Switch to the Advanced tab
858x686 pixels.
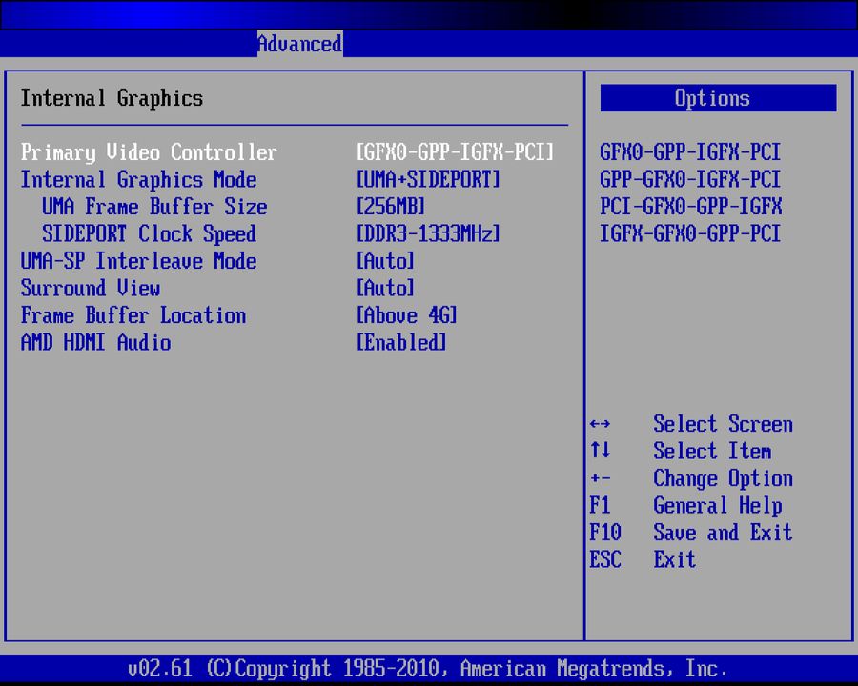pyautogui.click(x=299, y=44)
